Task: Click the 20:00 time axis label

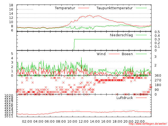Action: click(128, 122)
